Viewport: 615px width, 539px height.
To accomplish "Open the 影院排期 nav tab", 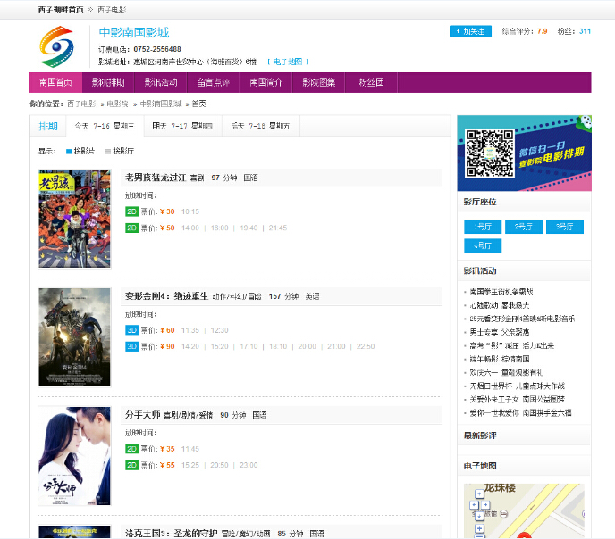I will point(108,83).
